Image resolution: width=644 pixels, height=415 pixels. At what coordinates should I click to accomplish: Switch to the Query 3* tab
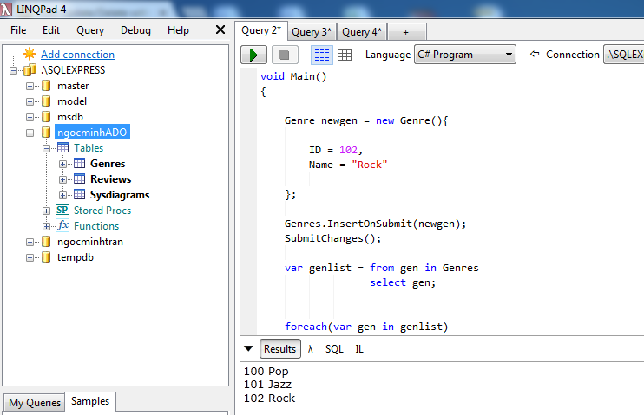[312, 31]
